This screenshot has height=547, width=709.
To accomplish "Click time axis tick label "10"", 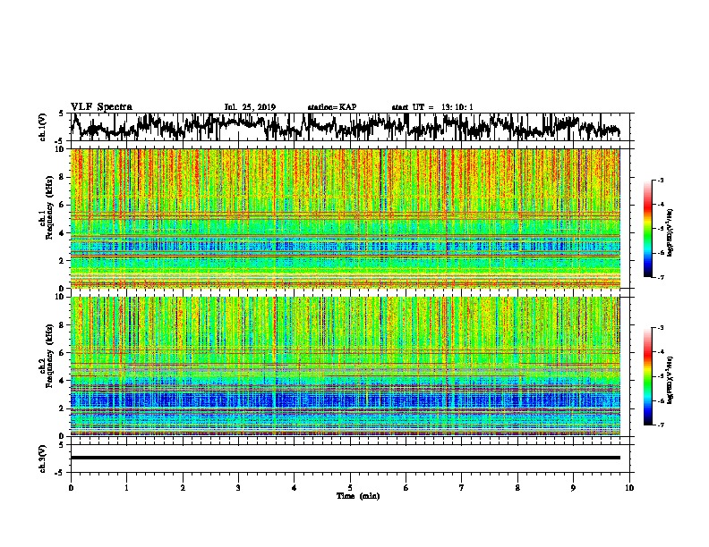I will 629,487.
